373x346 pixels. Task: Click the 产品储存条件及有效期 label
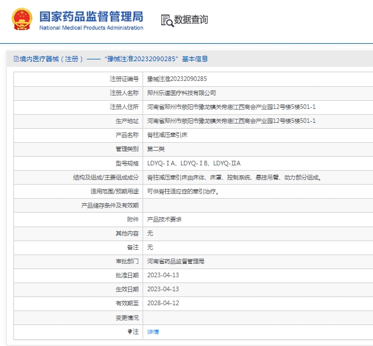110,205
